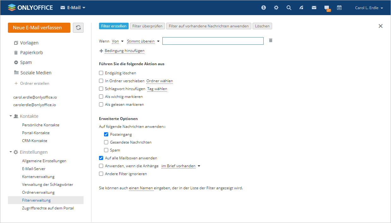Click the plus icon for adding condition
The width and height of the screenshot is (391, 223).
[x=101, y=51]
